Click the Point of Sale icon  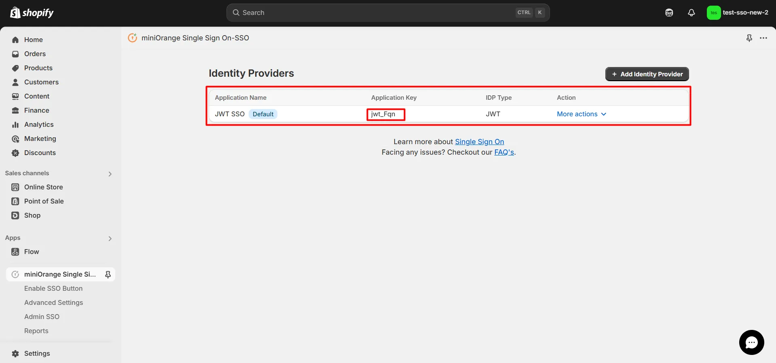(15, 201)
